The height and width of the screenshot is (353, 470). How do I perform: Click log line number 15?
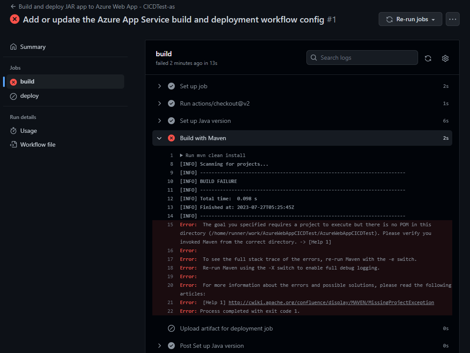click(x=170, y=225)
